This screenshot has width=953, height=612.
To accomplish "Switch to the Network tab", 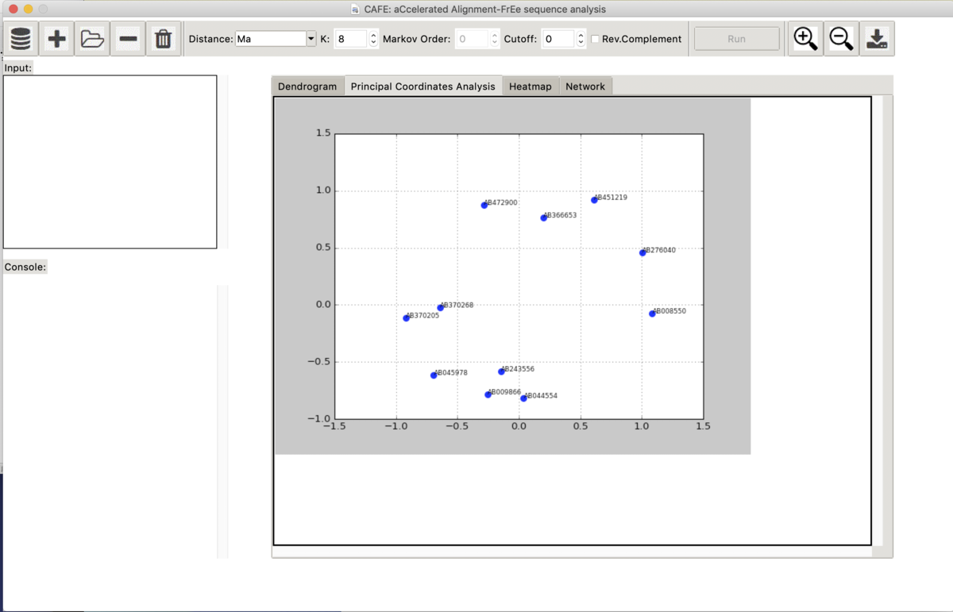I will [x=585, y=87].
